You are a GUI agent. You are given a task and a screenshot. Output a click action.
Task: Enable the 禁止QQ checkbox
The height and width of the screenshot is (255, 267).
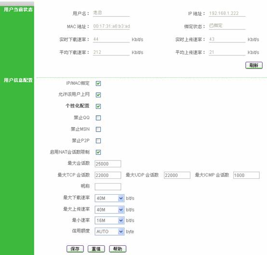click(x=98, y=118)
